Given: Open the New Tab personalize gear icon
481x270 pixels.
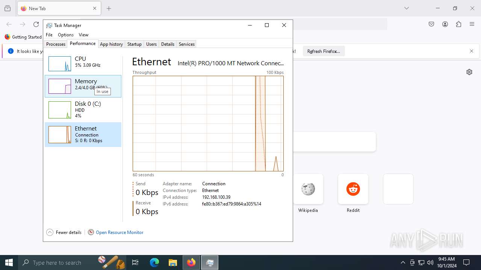Looking at the screenshot, I should coord(469,72).
